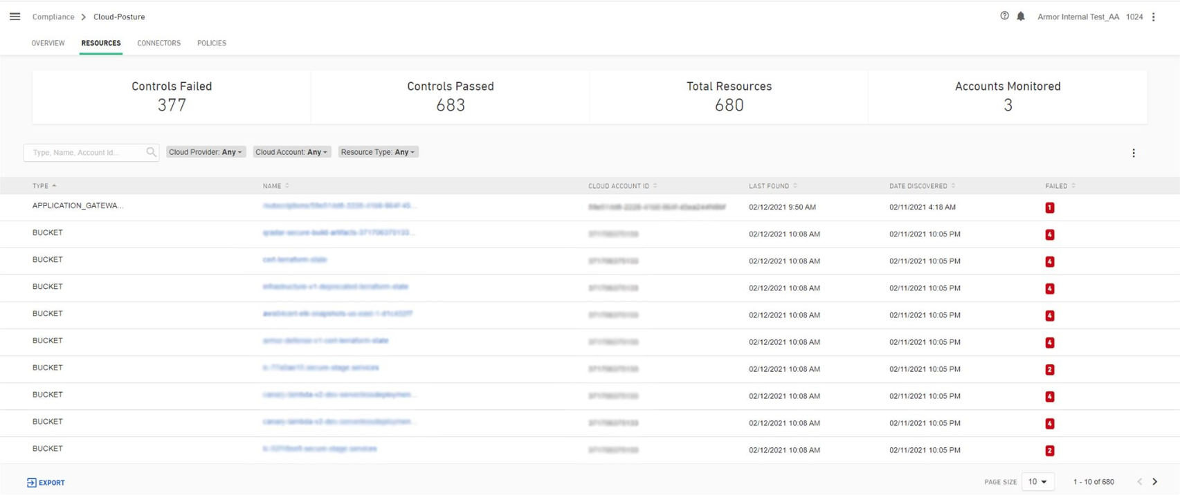Switch to the Connectors tab
The height and width of the screenshot is (495, 1180).
point(158,43)
